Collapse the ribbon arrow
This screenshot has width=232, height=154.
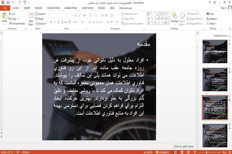230,29
